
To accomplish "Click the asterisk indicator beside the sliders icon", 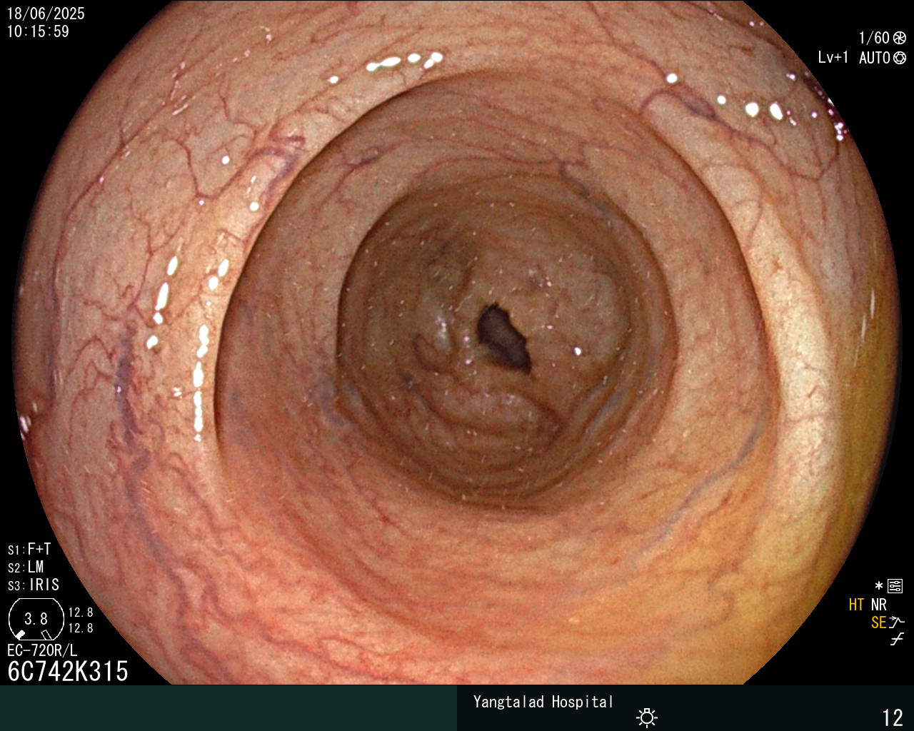I will (x=879, y=586).
